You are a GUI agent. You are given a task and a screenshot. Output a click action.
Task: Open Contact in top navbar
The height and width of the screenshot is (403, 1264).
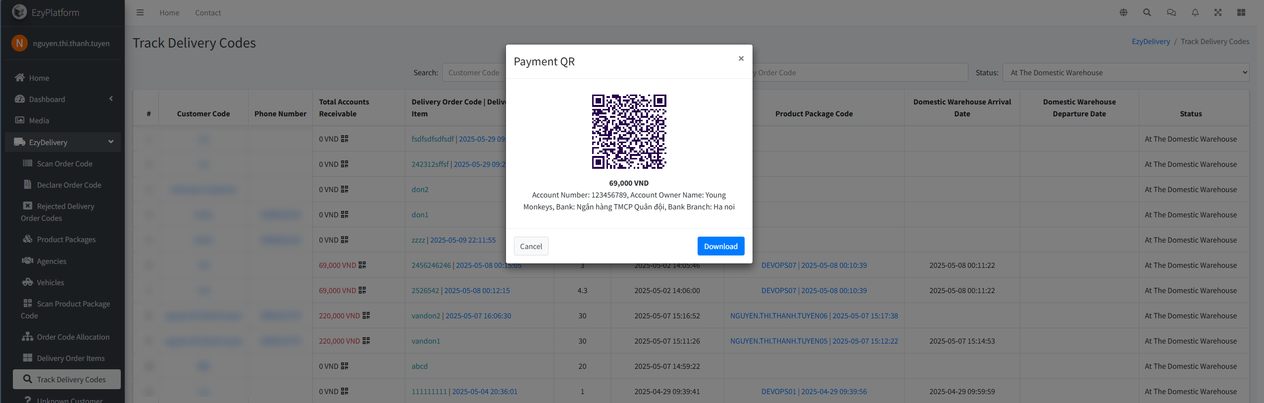208,12
